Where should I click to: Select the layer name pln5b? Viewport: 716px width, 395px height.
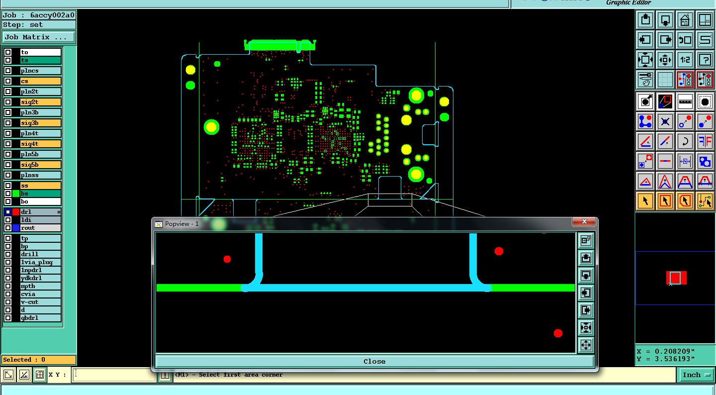(x=40, y=154)
